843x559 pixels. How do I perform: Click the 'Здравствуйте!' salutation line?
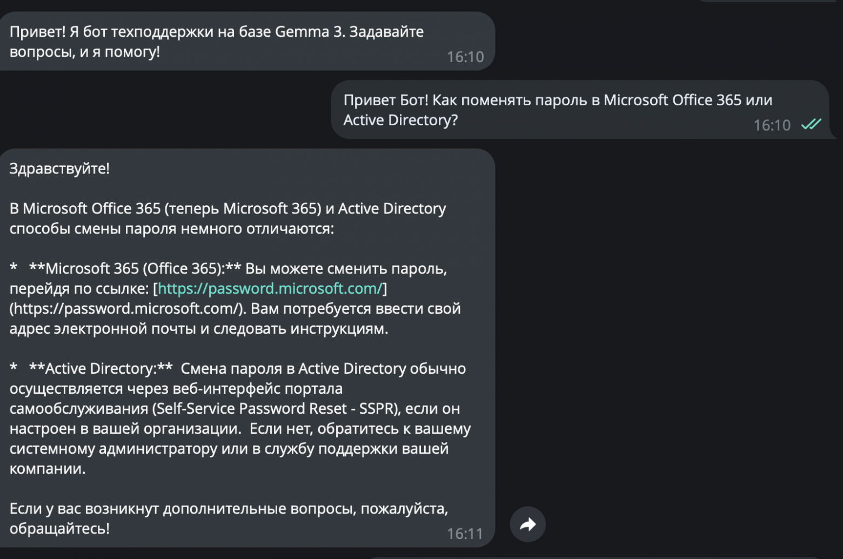tap(58, 168)
